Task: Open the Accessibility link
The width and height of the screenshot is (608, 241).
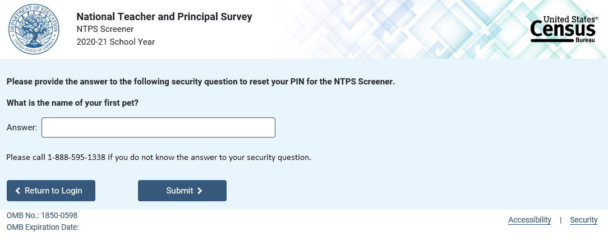Action: pos(529,220)
